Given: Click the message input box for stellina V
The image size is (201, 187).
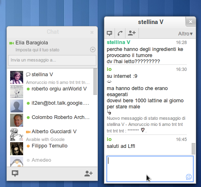Looking at the screenshot, I should click(150, 169).
